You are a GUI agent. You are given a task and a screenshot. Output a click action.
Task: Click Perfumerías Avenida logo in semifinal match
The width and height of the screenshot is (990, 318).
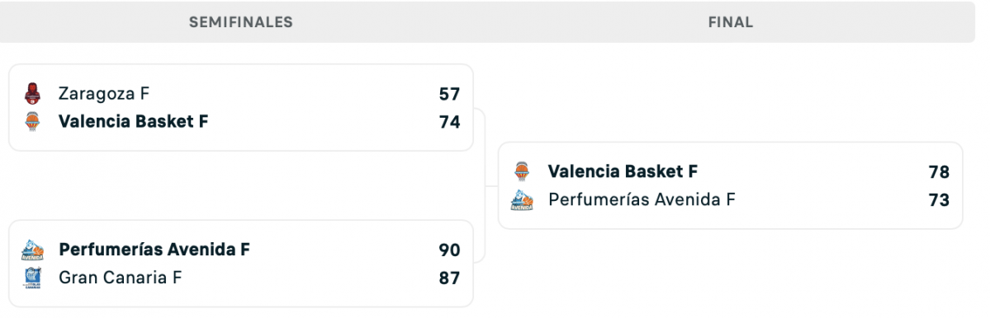click(32, 250)
